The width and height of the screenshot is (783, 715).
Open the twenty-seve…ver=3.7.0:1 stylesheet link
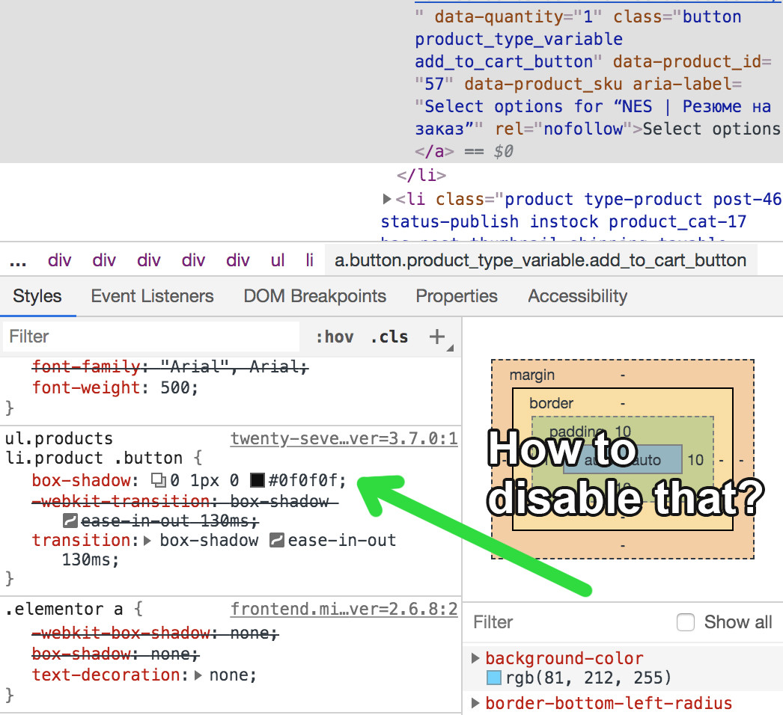[x=344, y=438]
